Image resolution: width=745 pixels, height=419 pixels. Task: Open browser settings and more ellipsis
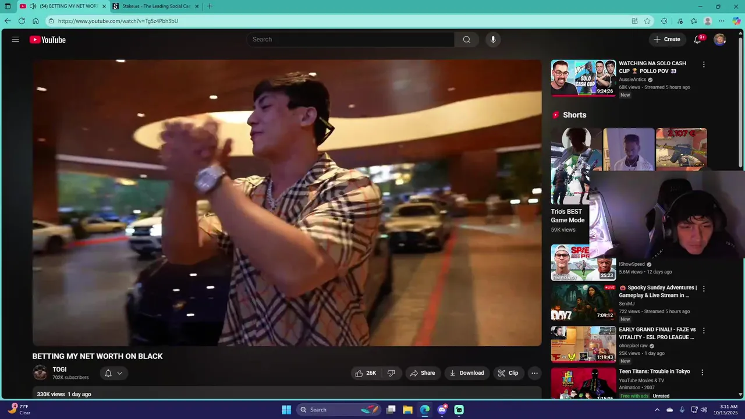coord(722,21)
